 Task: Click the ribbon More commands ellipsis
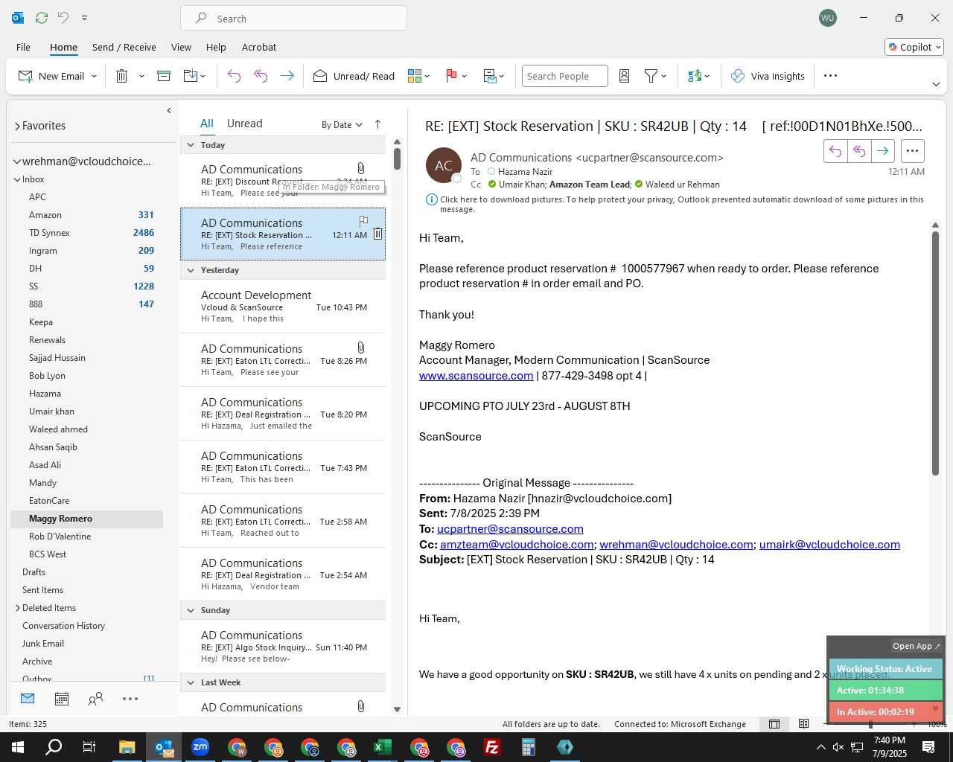click(831, 76)
